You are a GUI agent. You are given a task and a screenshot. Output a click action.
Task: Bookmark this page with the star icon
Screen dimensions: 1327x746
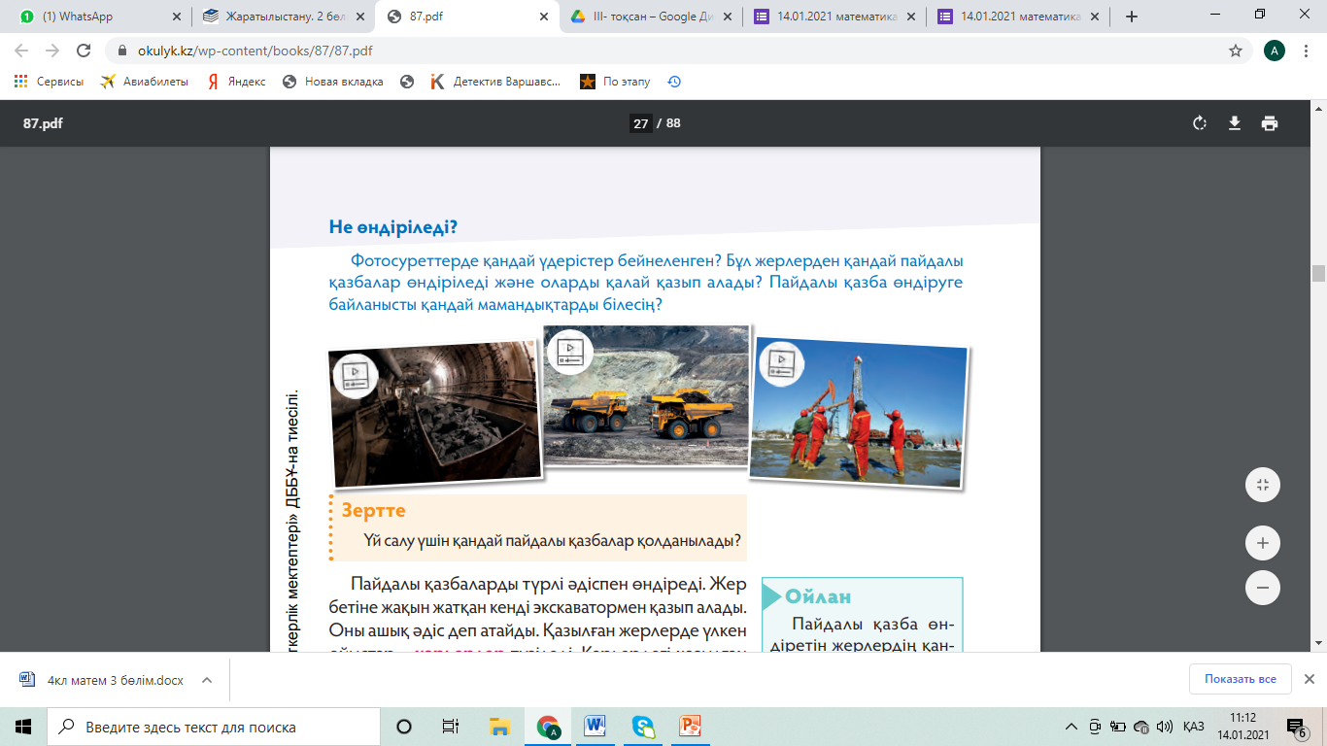point(1236,51)
